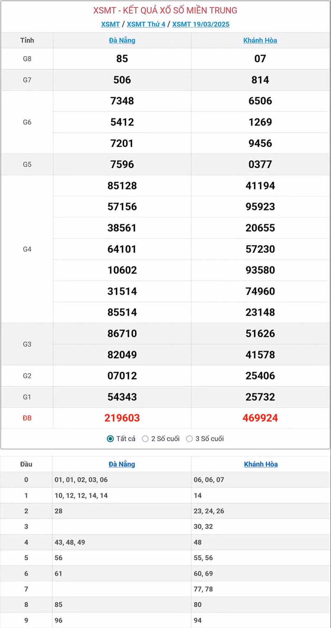Click Đà Nẵng link in prize results header
This screenshot has width=331, height=628.
pyautogui.click(x=122, y=41)
